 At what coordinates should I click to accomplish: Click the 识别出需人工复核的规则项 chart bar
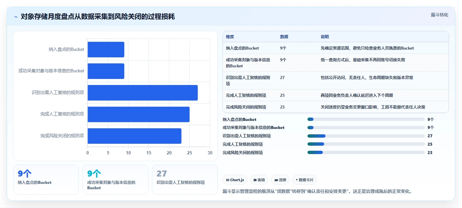[143, 93]
